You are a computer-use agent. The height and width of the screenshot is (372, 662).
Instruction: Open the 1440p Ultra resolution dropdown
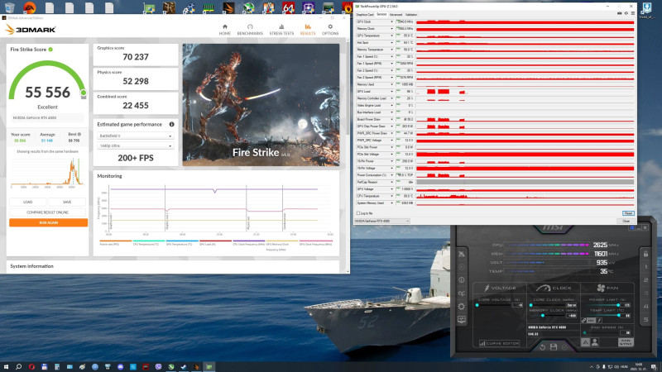click(135, 145)
